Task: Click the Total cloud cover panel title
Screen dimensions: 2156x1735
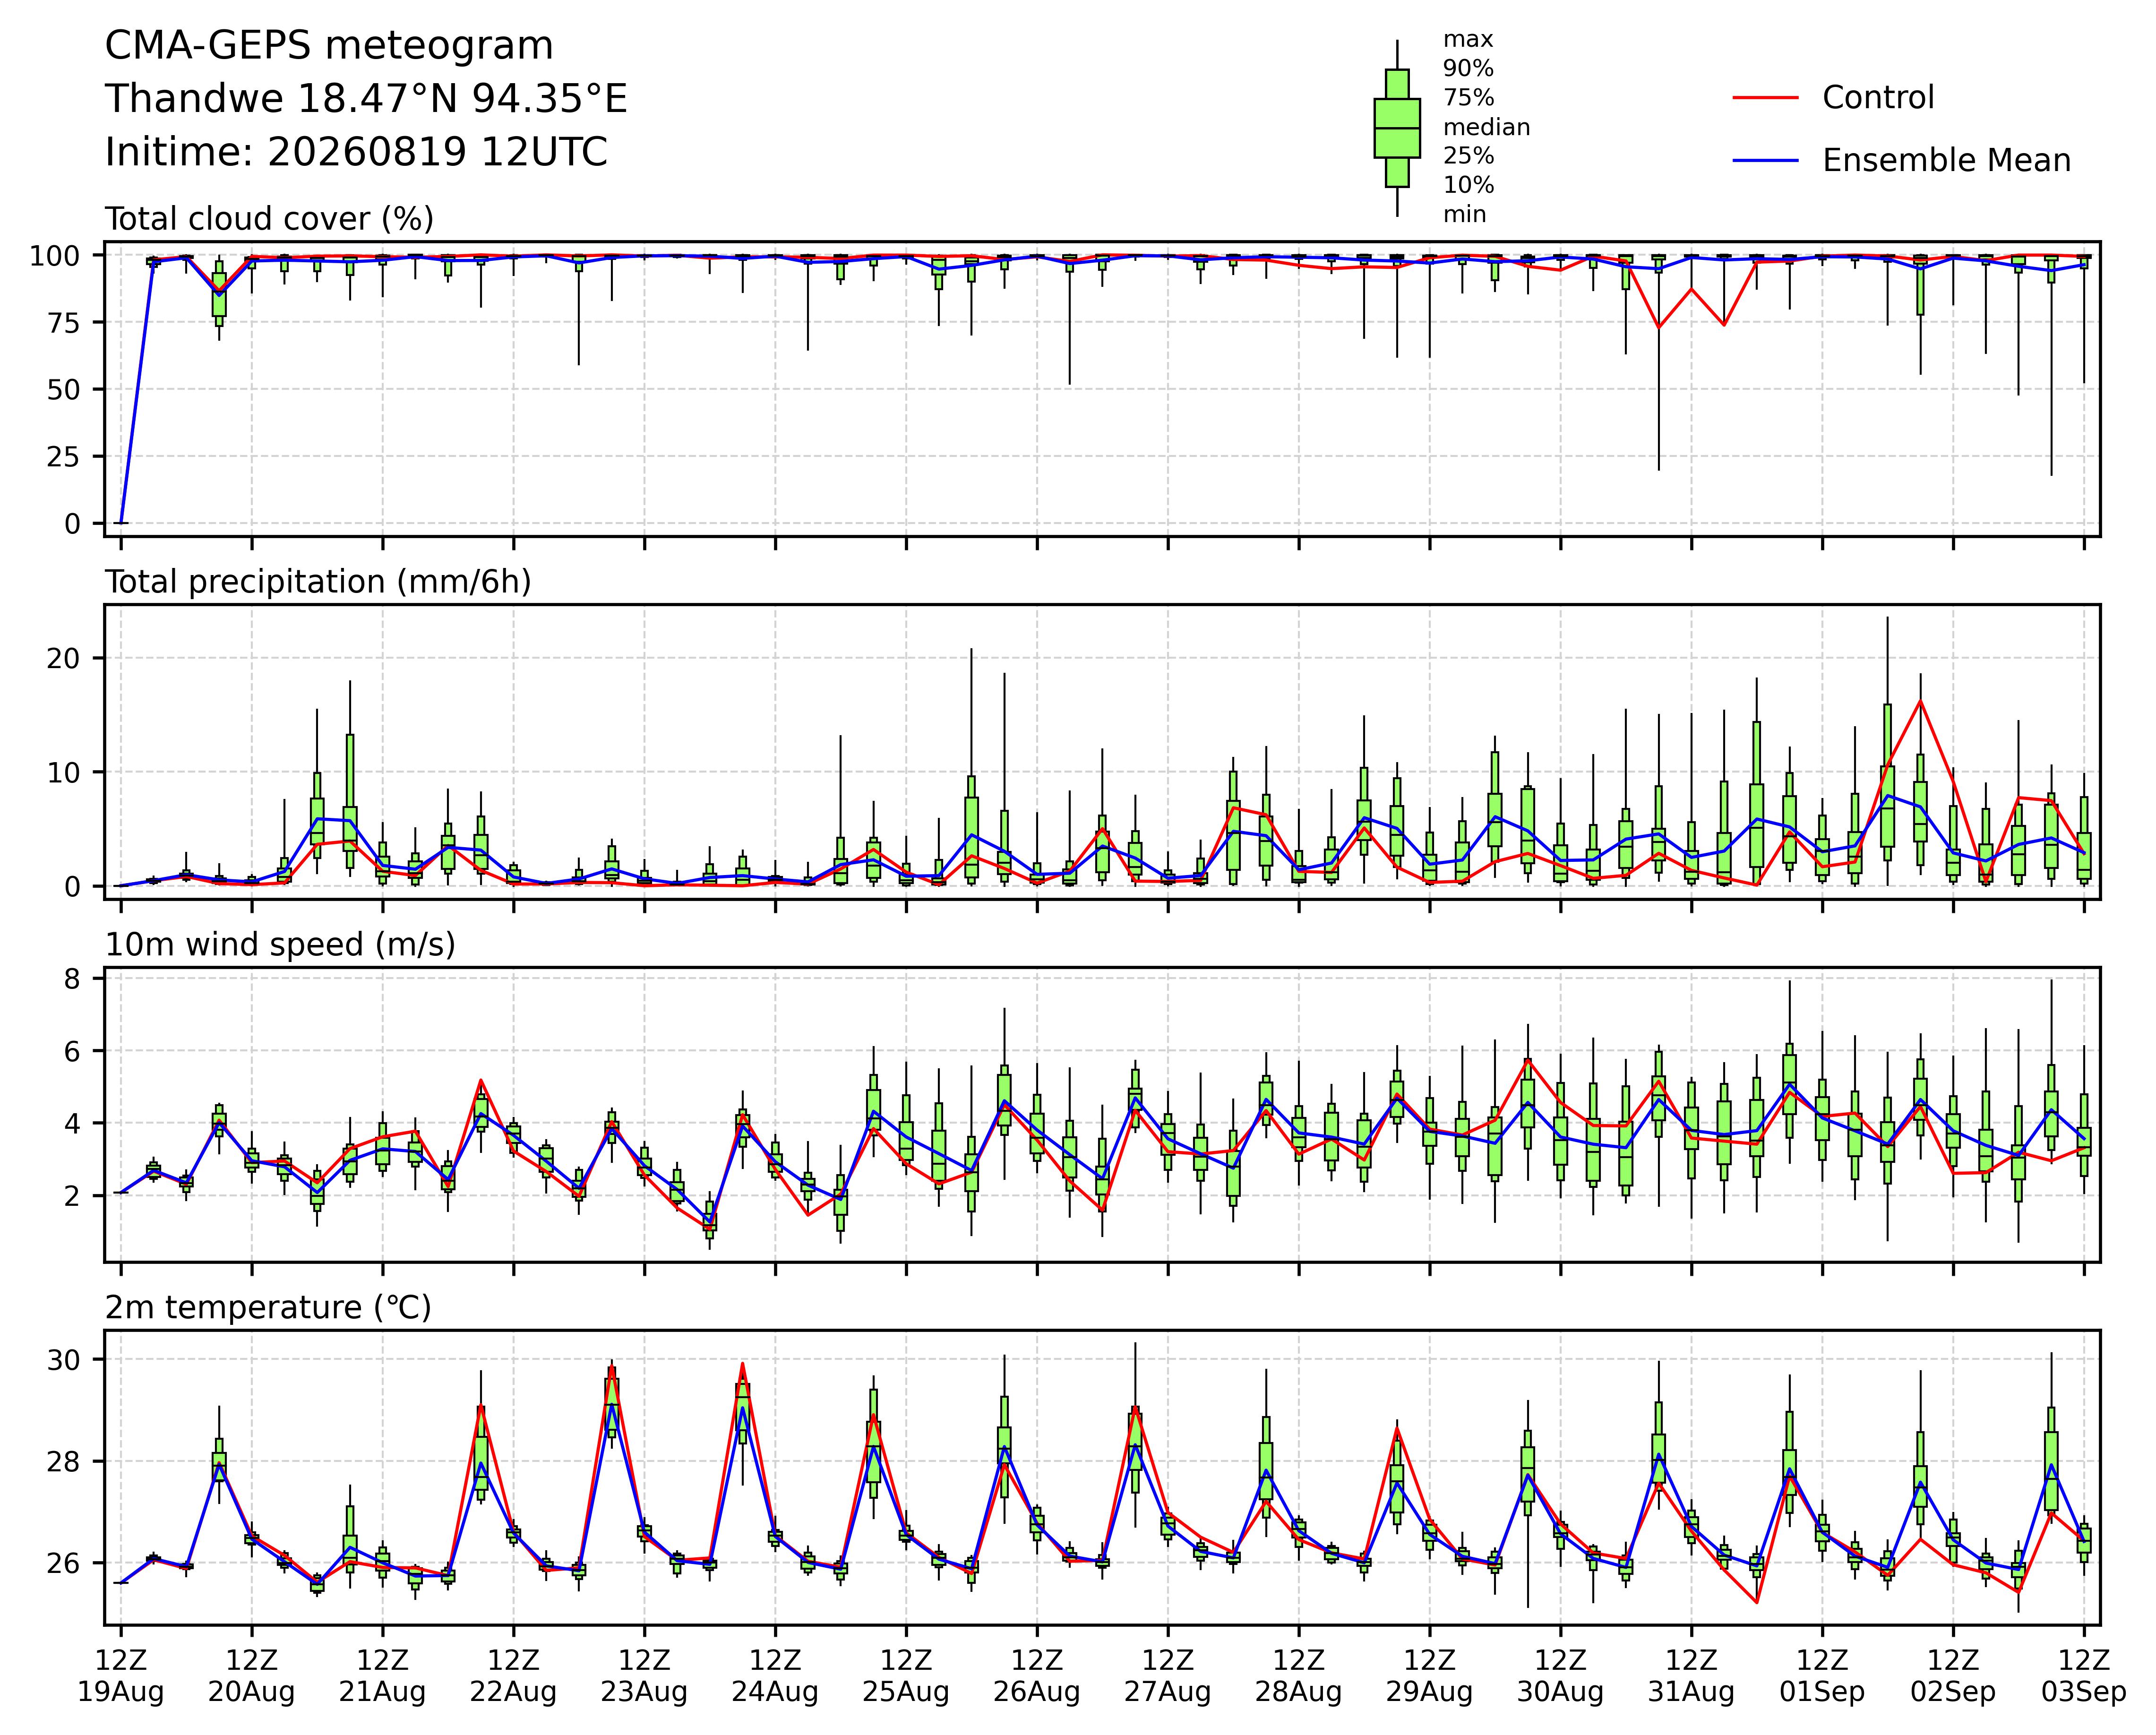Action: coord(270,219)
